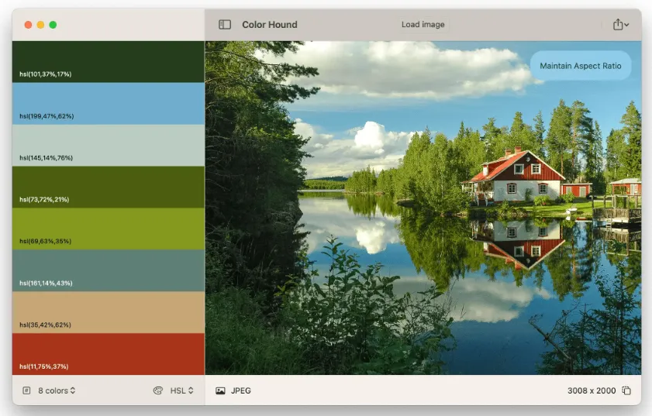
Task: Click the Color Hound window title
Action: tap(270, 25)
